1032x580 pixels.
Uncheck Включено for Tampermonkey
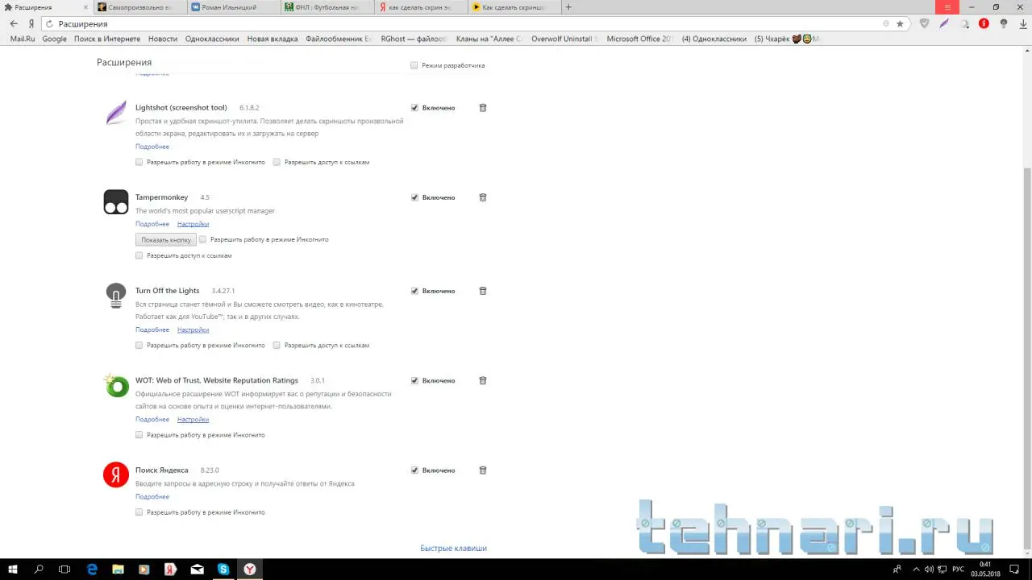[414, 197]
